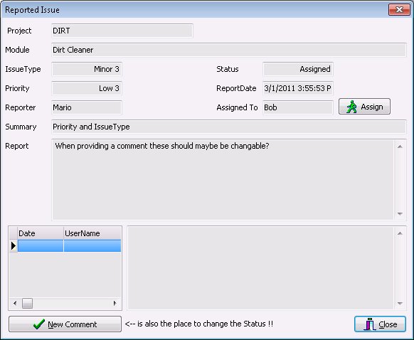Click the green running man Assign icon
Image resolution: width=414 pixels, height=340 pixels.
click(351, 107)
